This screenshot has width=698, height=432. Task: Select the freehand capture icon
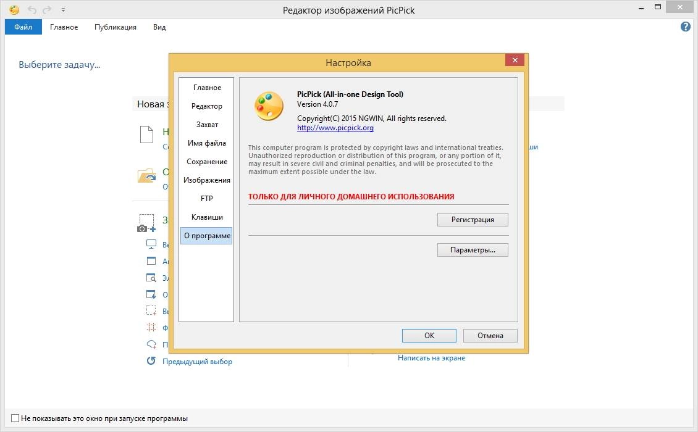[151, 344]
